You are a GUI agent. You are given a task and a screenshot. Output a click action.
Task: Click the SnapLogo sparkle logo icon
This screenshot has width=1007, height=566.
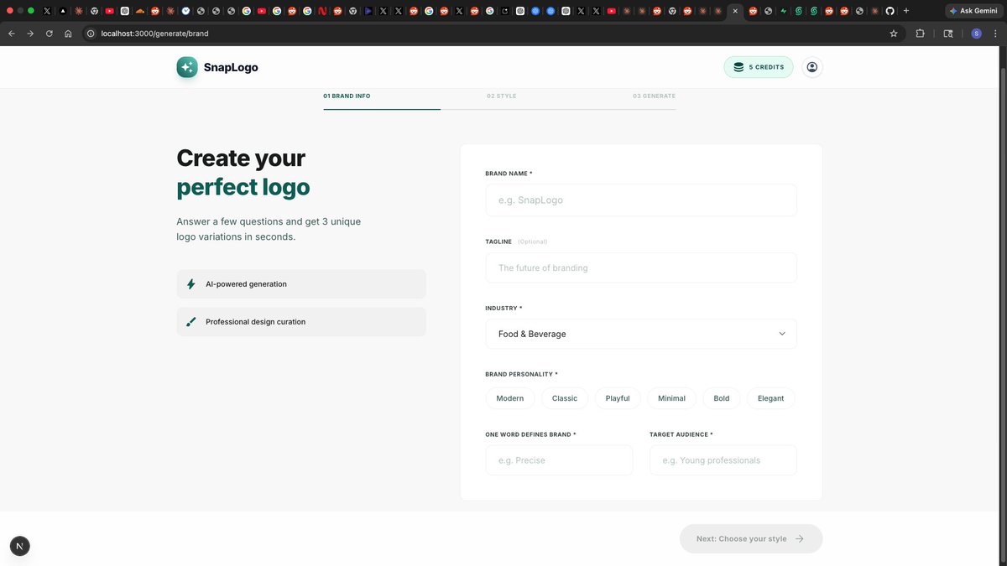tap(187, 67)
